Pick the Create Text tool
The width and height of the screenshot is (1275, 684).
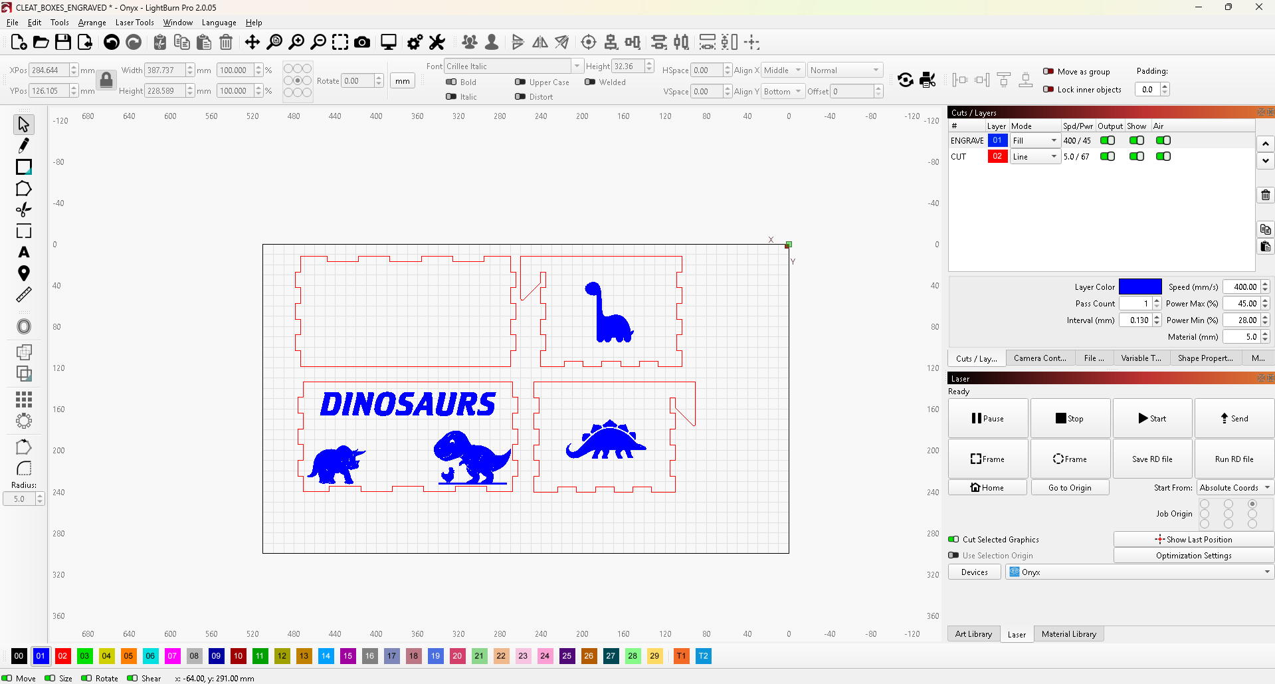24,253
